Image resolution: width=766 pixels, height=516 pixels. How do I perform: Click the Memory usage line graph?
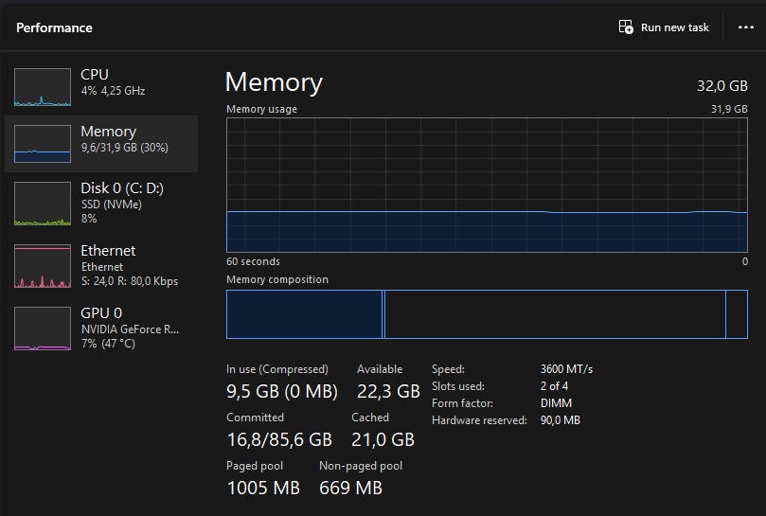pyautogui.click(x=487, y=186)
